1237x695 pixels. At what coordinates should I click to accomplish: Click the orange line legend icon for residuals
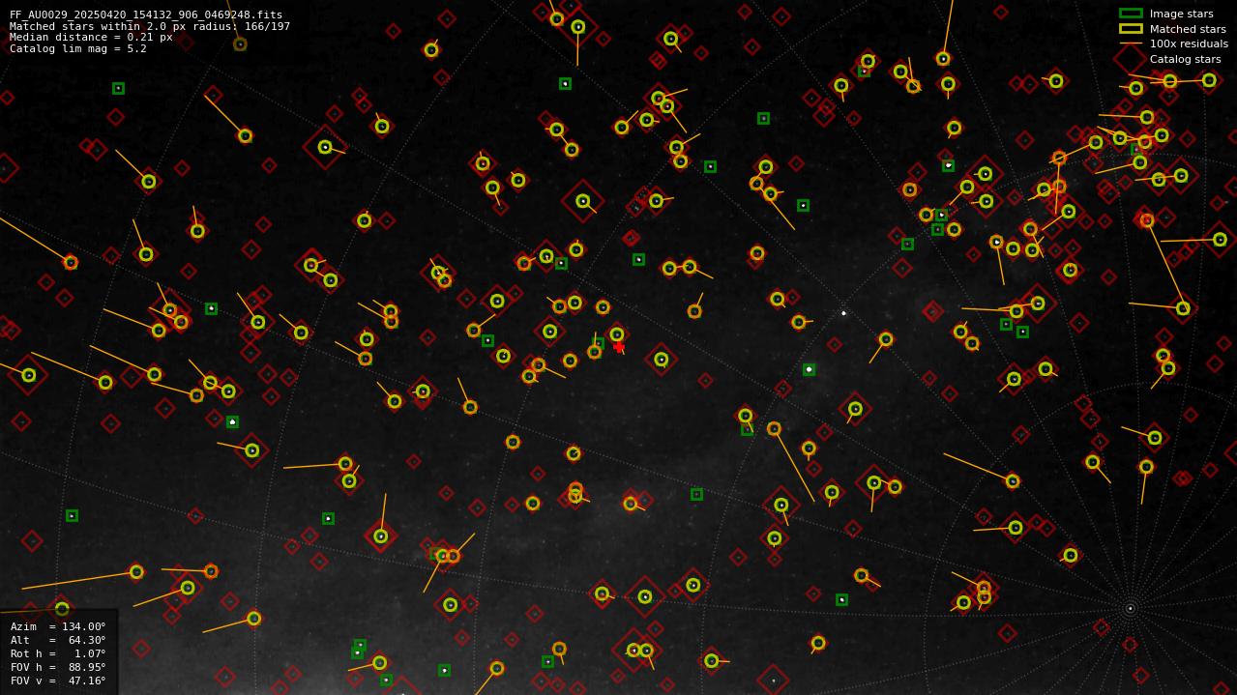point(1131,43)
